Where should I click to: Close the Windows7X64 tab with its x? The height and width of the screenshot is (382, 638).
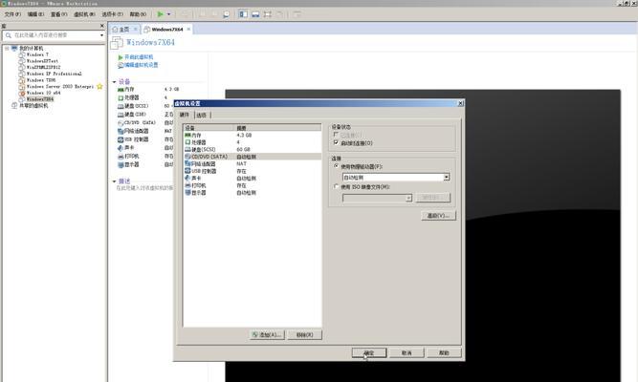[x=188, y=30]
